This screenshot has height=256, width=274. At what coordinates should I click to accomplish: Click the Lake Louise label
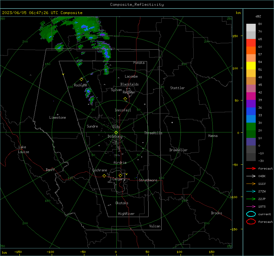point(23,149)
